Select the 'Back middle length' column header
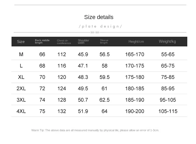This screenshot has width=196, height=144. click(x=42, y=41)
